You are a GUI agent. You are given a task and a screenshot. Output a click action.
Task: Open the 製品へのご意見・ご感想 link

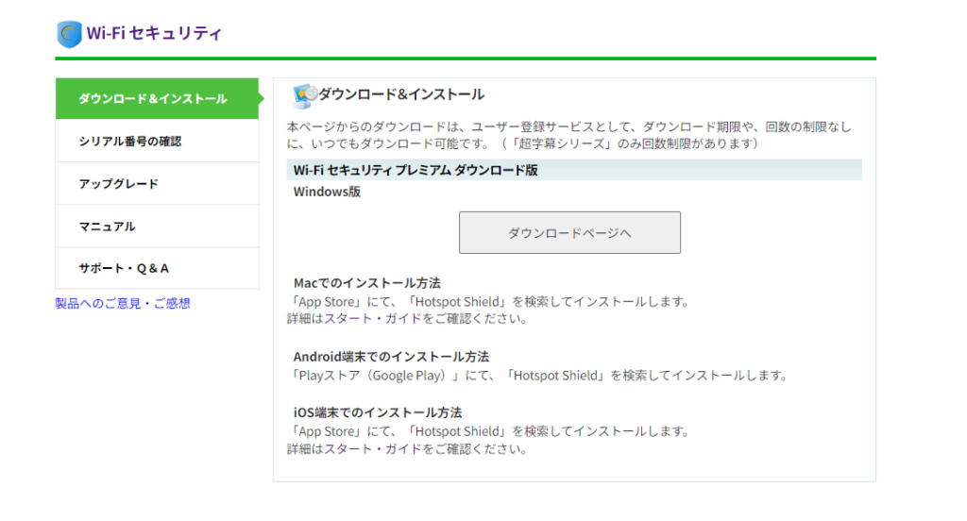pos(123,303)
